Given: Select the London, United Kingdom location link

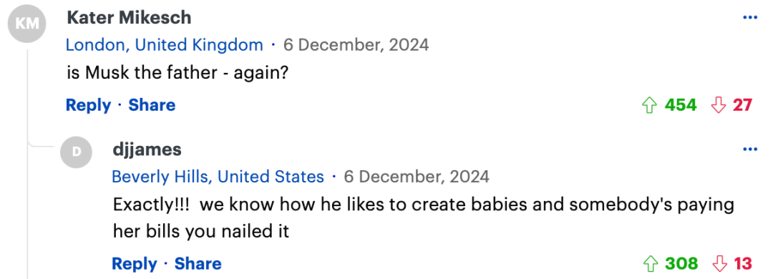Looking at the screenshot, I should pyautogui.click(x=164, y=45).
